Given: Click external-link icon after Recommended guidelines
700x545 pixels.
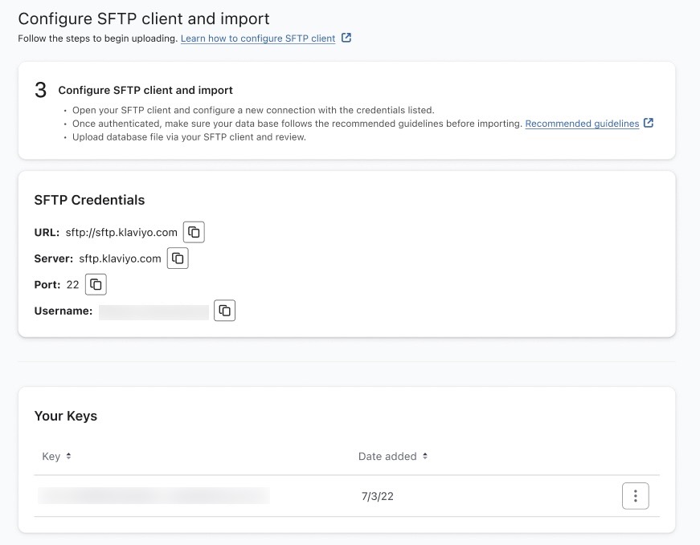Looking at the screenshot, I should (x=649, y=124).
